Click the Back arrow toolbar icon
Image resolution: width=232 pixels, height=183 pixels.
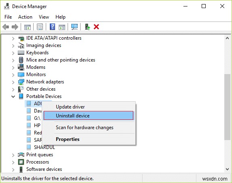6,27
